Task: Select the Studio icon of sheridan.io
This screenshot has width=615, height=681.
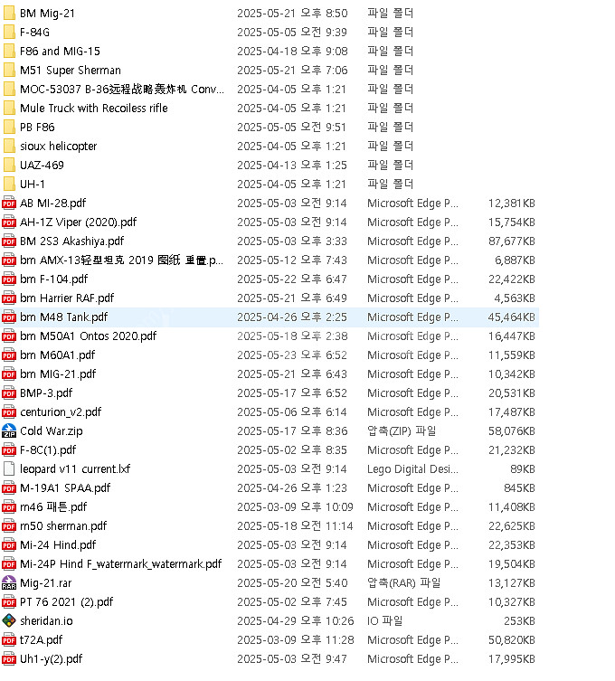Action: coord(9,620)
